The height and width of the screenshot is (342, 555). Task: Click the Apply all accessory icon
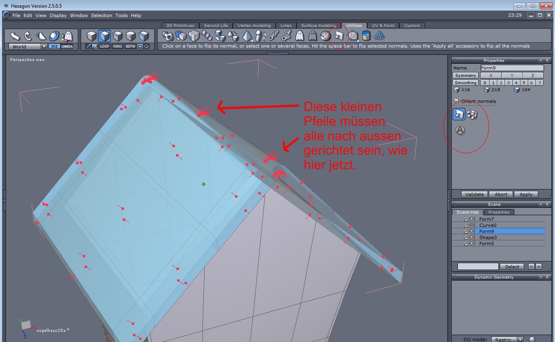tap(460, 130)
